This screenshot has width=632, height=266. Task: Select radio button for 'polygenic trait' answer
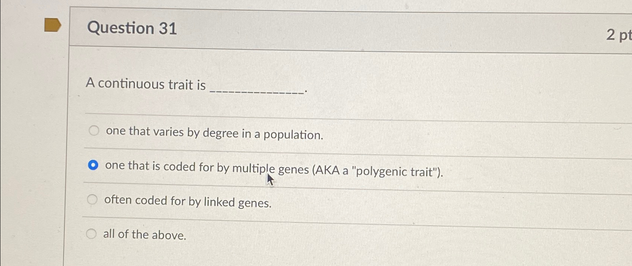[93, 166]
